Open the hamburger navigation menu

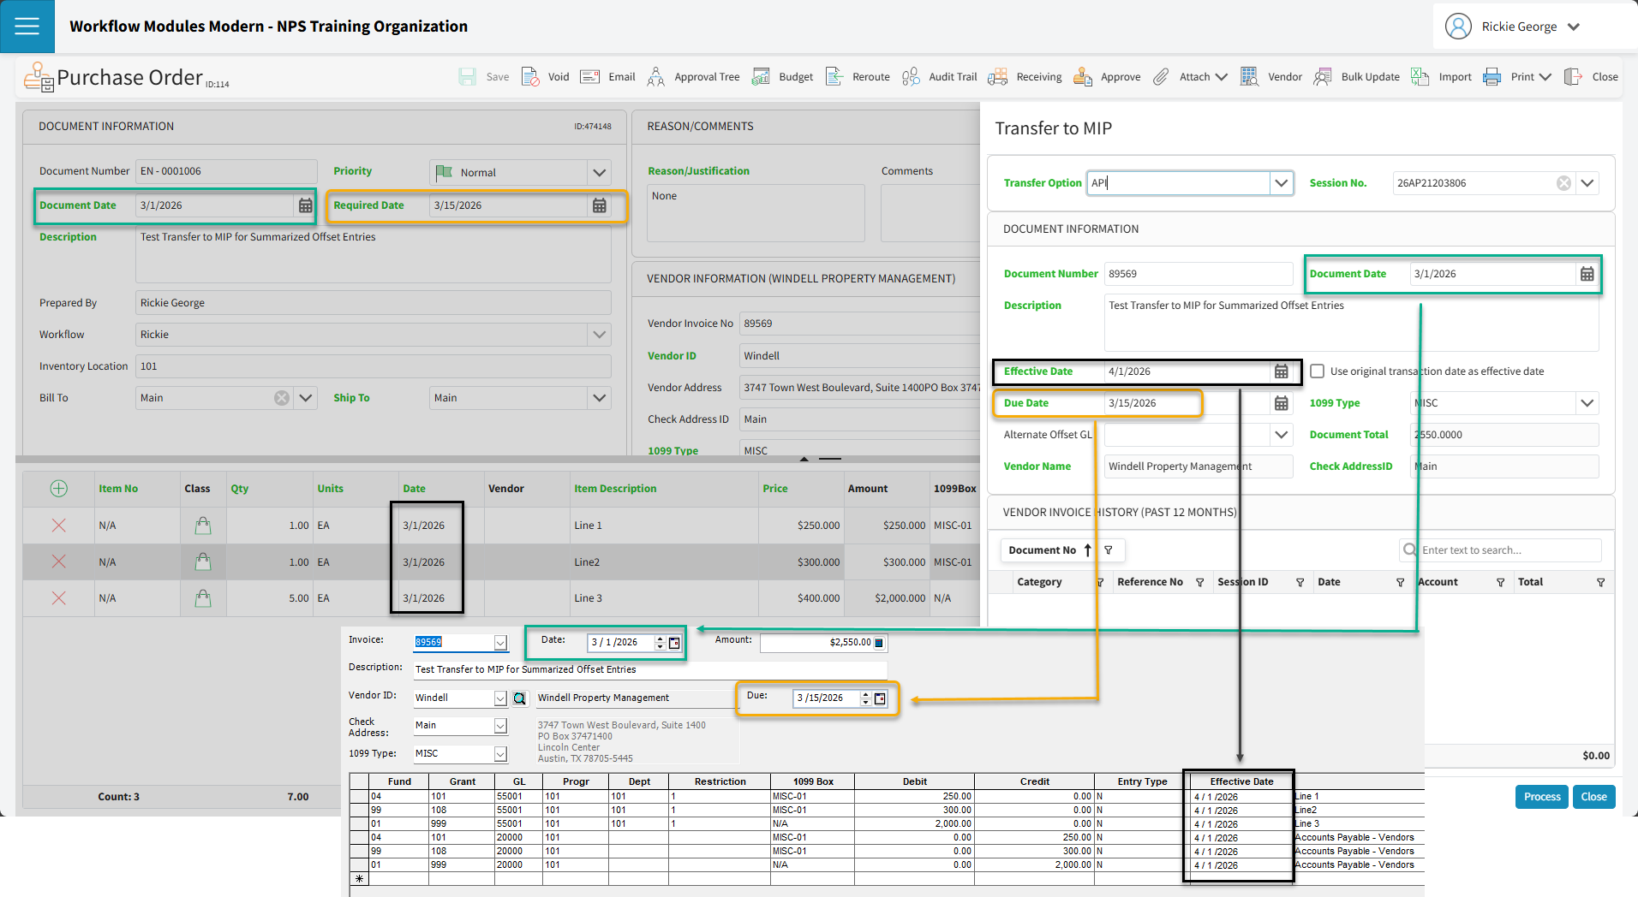27,27
